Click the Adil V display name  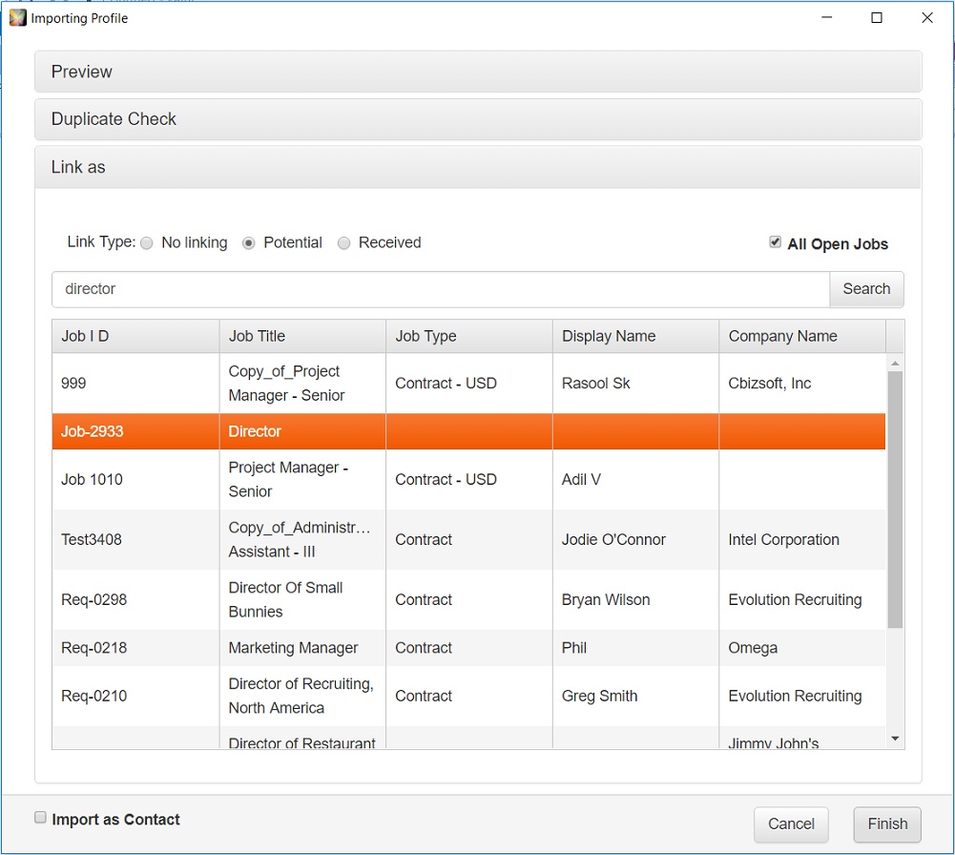coord(581,480)
